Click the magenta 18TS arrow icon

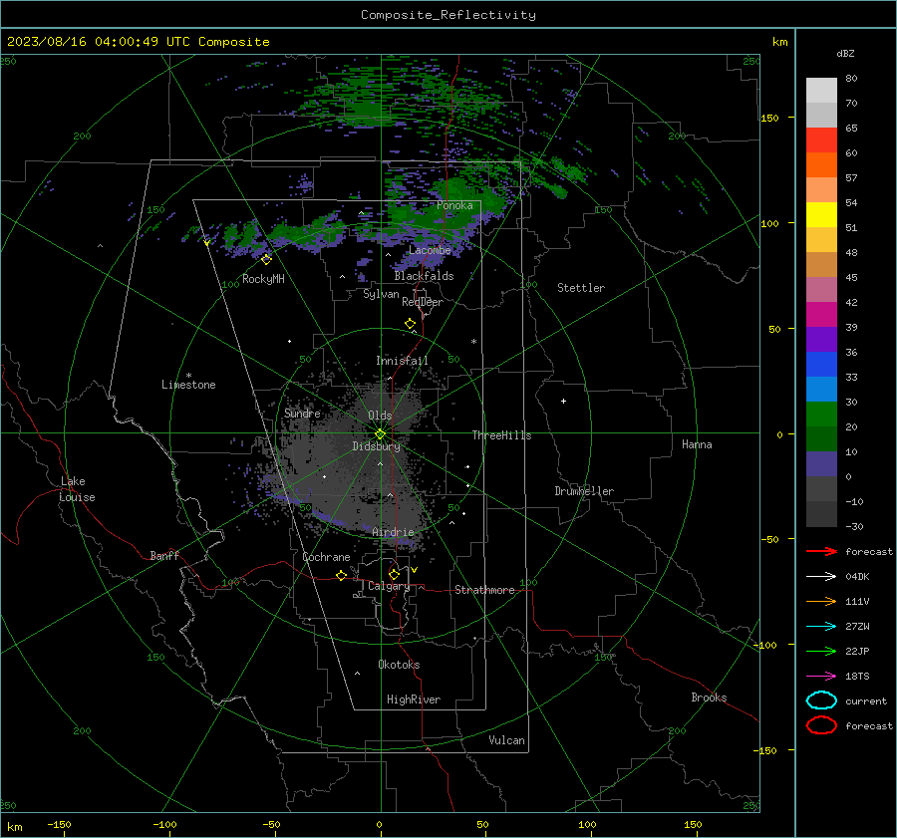(x=821, y=677)
